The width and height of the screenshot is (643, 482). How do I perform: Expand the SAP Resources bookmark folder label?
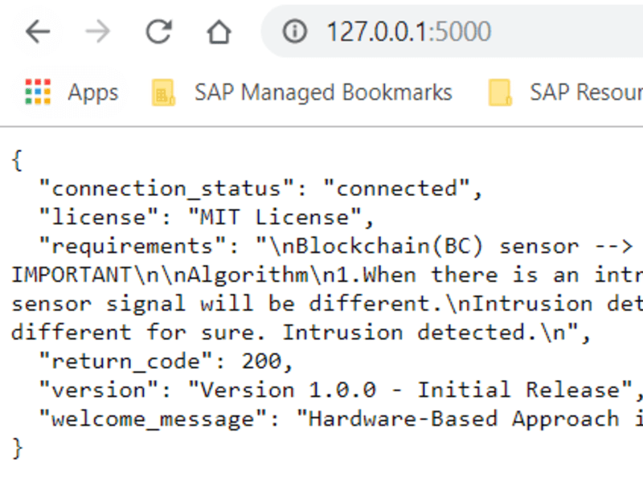[x=585, y=92]
